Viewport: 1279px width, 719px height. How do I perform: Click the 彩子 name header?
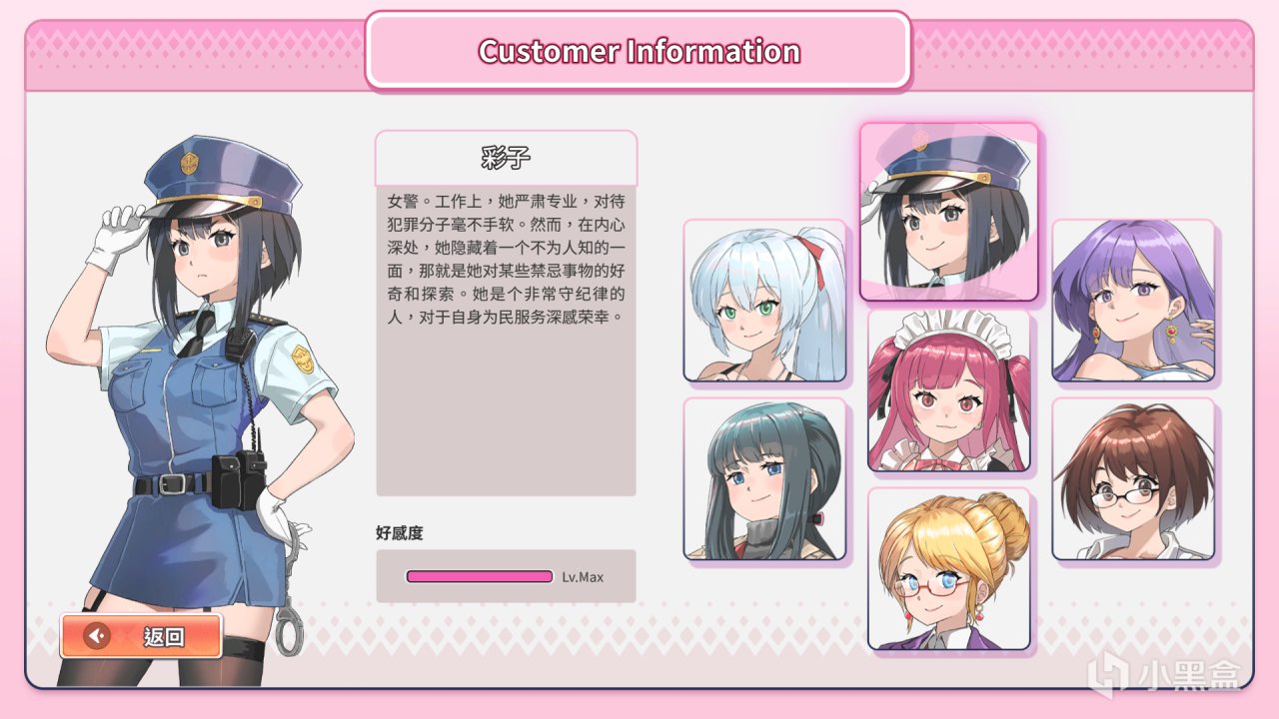(x=506, y=158)
